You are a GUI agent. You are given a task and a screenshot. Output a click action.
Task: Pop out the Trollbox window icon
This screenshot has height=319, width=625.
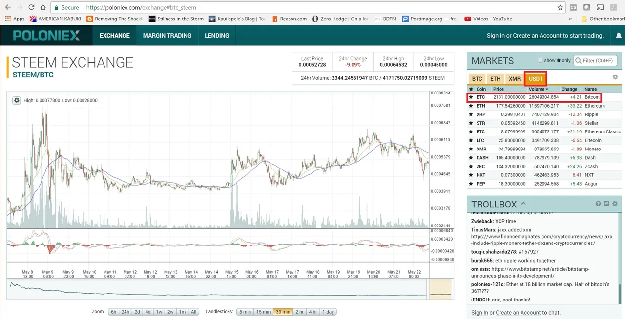click(x=606, y=204)
